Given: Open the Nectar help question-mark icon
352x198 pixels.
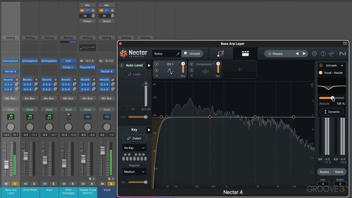Looking at the screenshot, I should (323, 54).
